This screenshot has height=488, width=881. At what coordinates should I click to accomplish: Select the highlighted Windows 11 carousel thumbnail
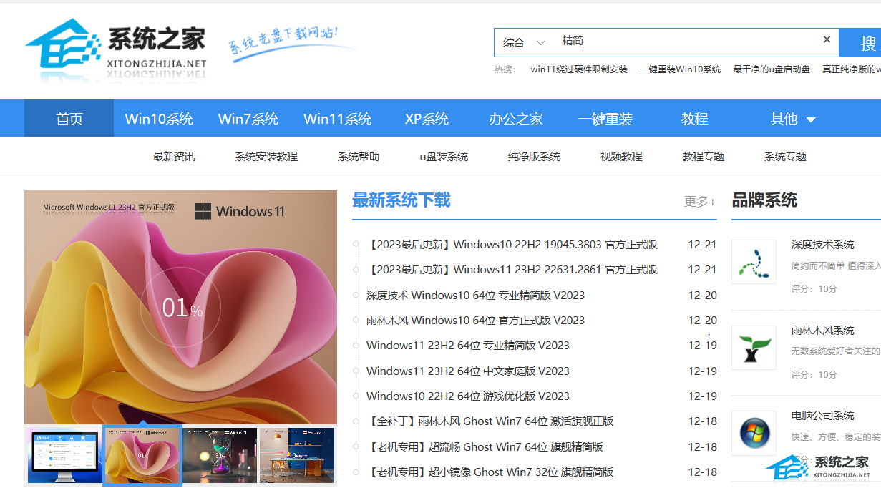pos(142,455)
